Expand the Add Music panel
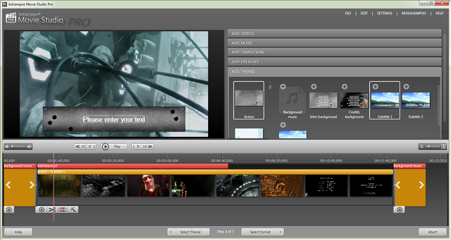 point(332,43)
